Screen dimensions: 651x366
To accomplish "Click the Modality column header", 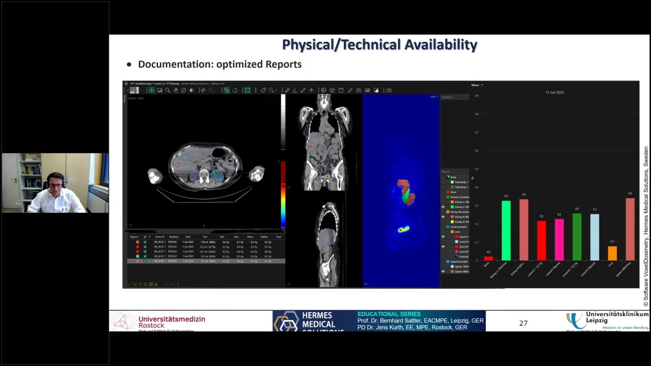I will tap(174, 237).
